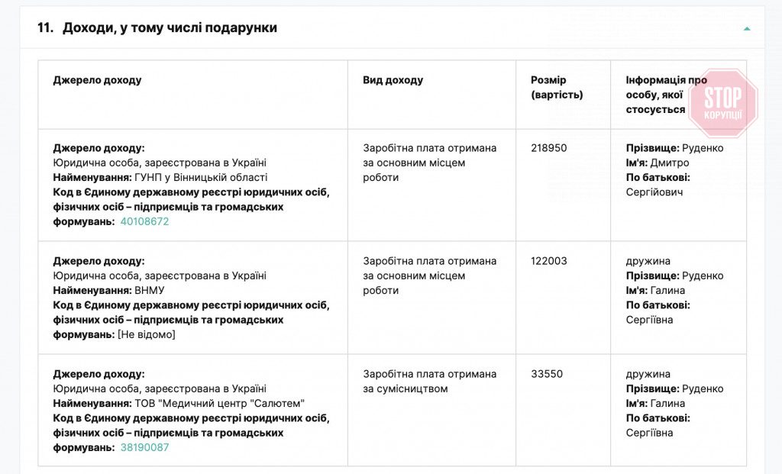This screenshot has width=782, height=474.
Task: Click the 'Вид доходу' column header
Action: 393,79
